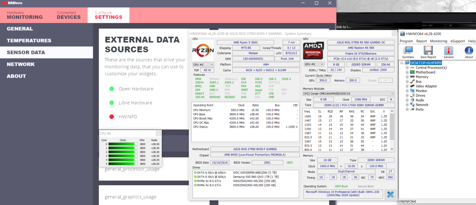Click the CPU Minimum operating point row
The image size is (476, 205).
(246, 110)
